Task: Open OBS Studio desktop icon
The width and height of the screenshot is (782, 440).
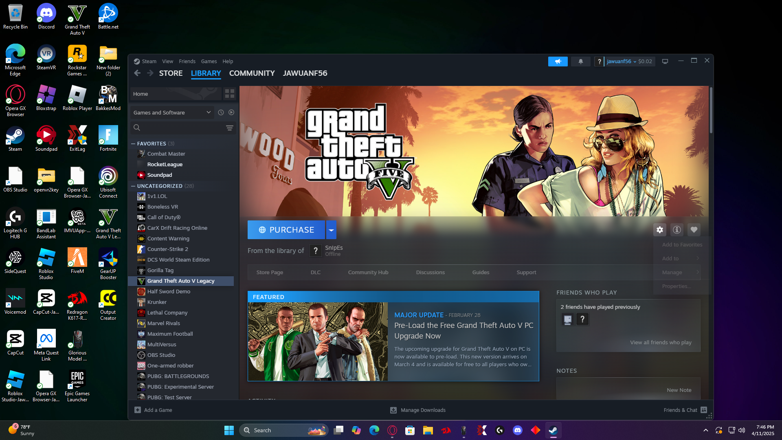Action: (x=15, y=179)
